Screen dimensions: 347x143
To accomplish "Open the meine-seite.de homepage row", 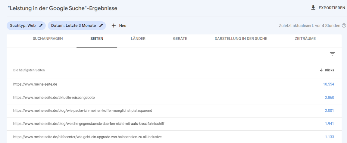I will (35, 84).
